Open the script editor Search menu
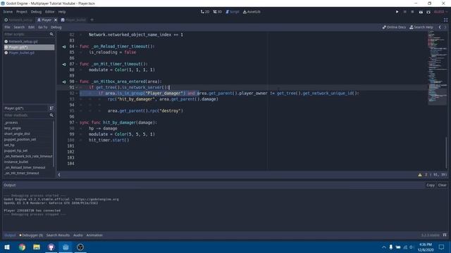This screenshot has width=451, height=253. click(x=19, y=27)
